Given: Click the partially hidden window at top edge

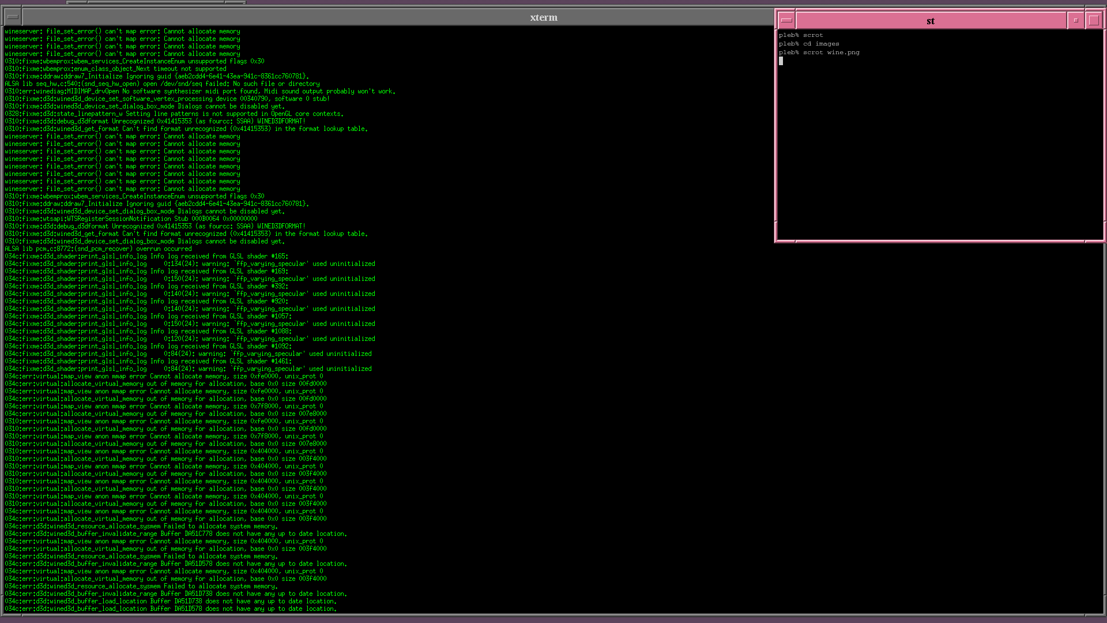Looking at the screenshot, I should tap(156, 2).
